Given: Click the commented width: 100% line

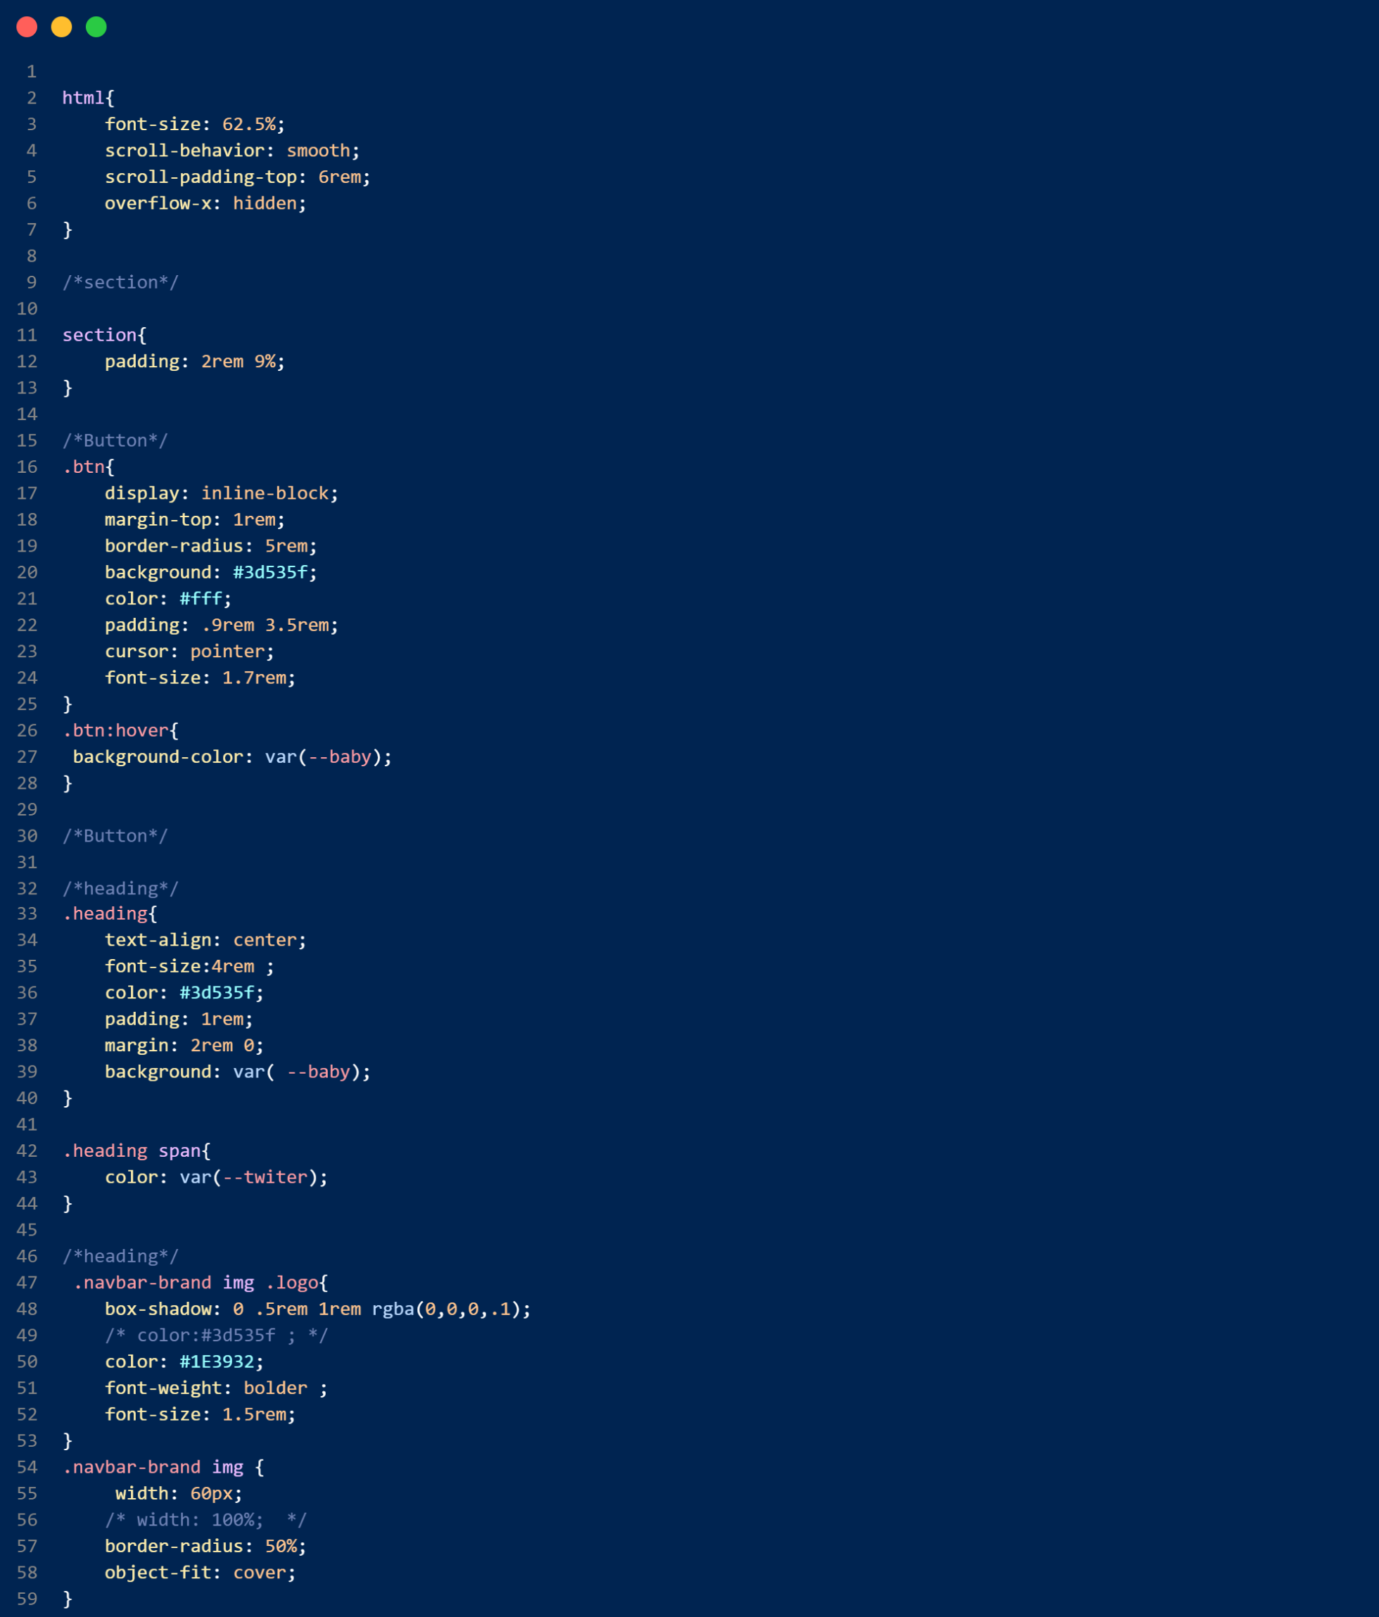Looking at the screenshot, I should [x=206, y=1520].
